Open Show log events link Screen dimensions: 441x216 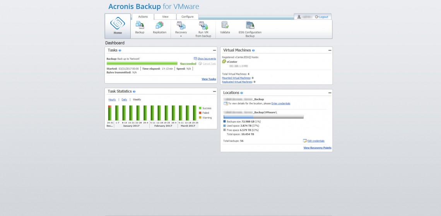[x=207, y=58]
